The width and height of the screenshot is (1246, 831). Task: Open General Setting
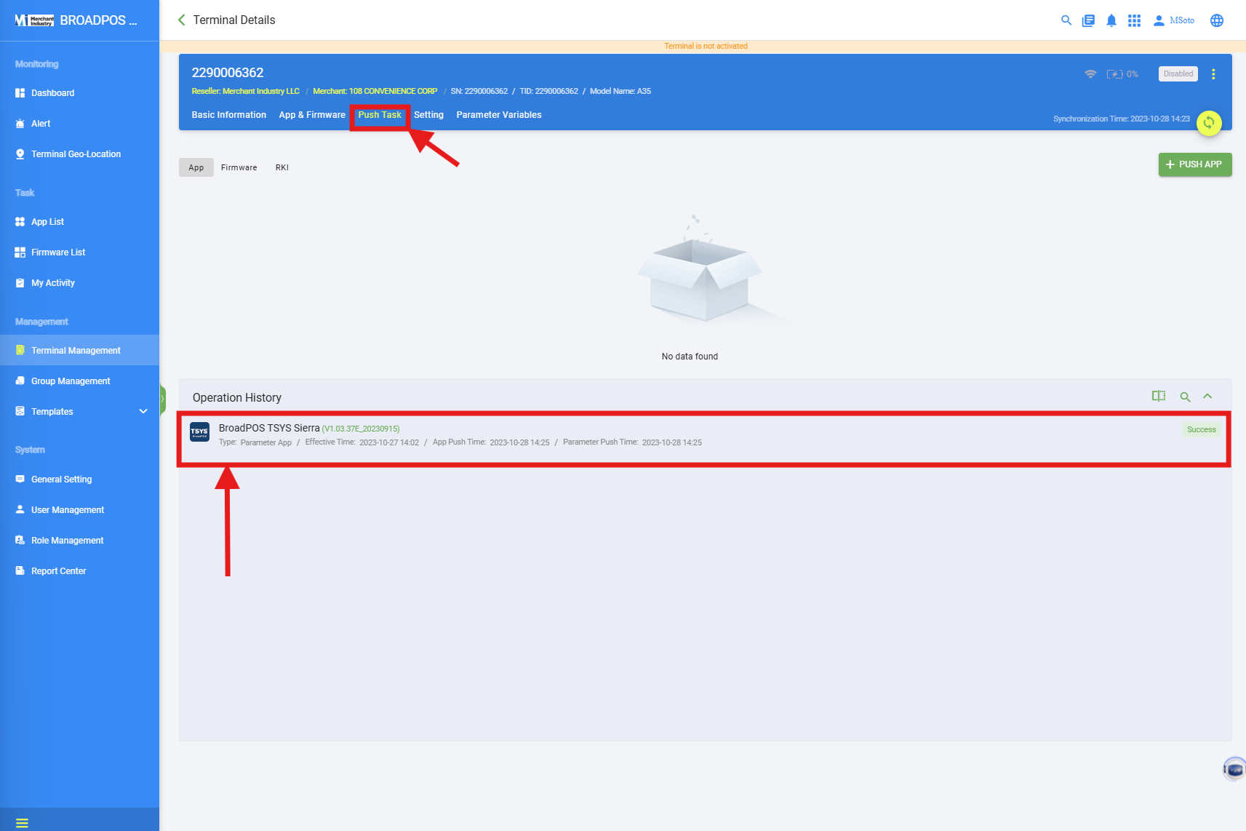79,480
